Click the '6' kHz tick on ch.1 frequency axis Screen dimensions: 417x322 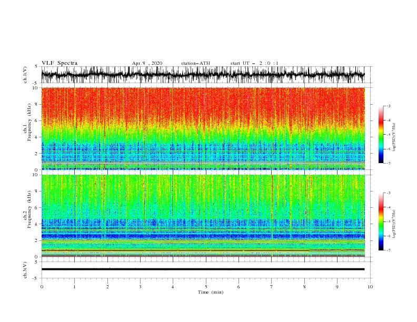coord(37,120)
